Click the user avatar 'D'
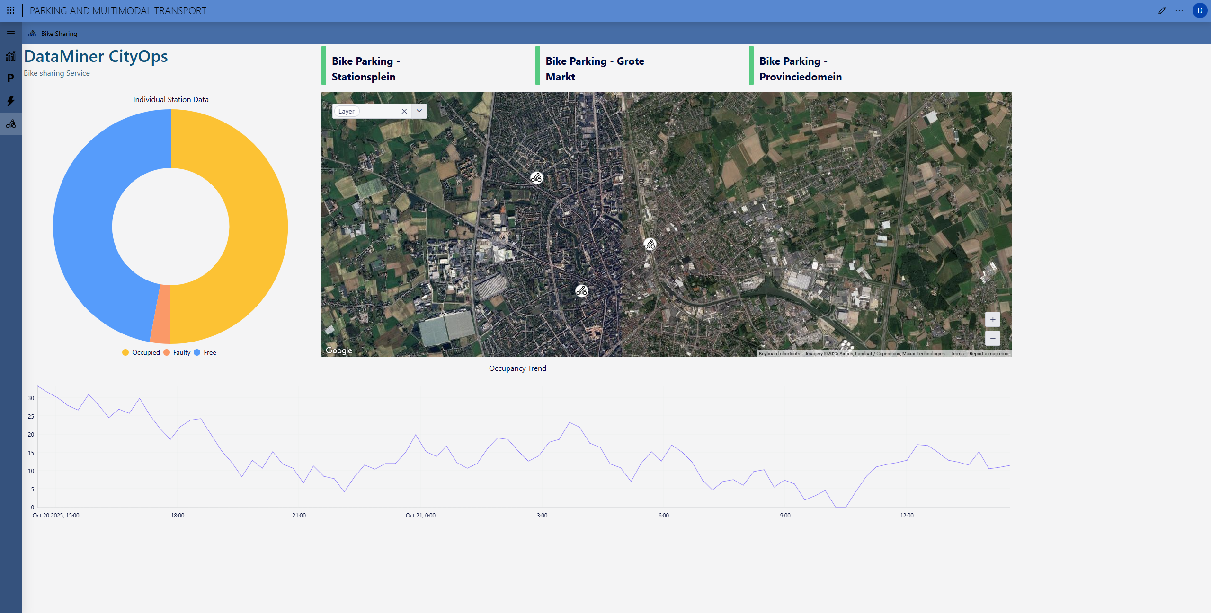The width and height of the screenshot is (1211, 613). [x=1199, y=10]
